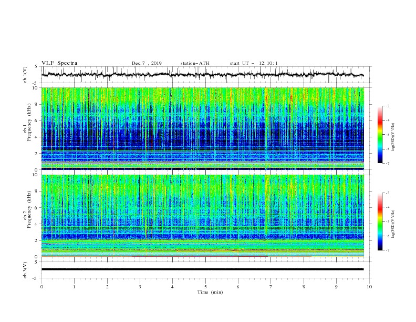Click the "Time (min)" axis label

click(210, 292)
